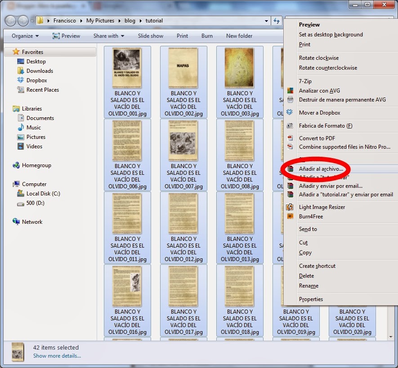Viewport: 398px width, 368px height.
Task: Choose Añadir al archivo... in context menu
Action: [x=321, y=169]
